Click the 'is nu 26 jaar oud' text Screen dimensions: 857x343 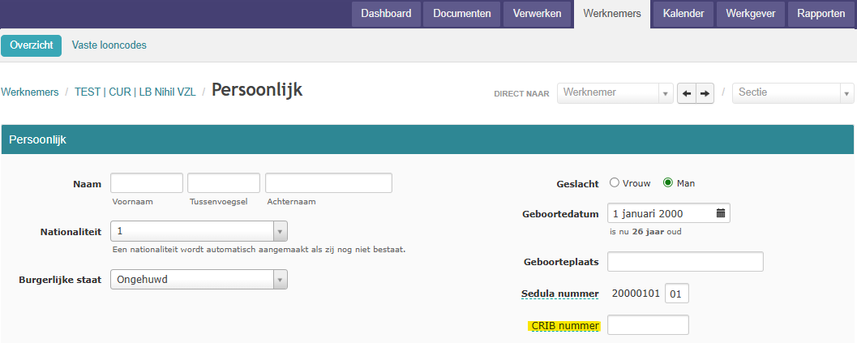[645, 231]
